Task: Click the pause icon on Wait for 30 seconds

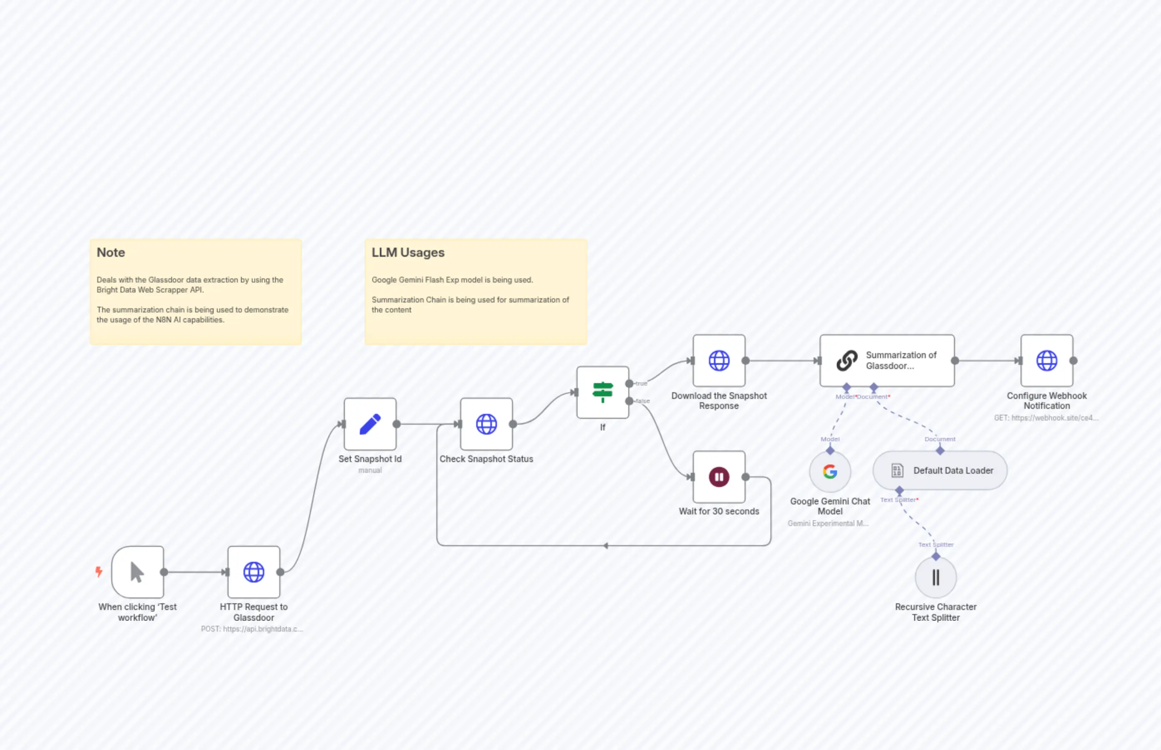Action: [719, 477]
